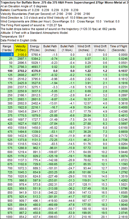Select energy cell 5760.4

(35, 55)
